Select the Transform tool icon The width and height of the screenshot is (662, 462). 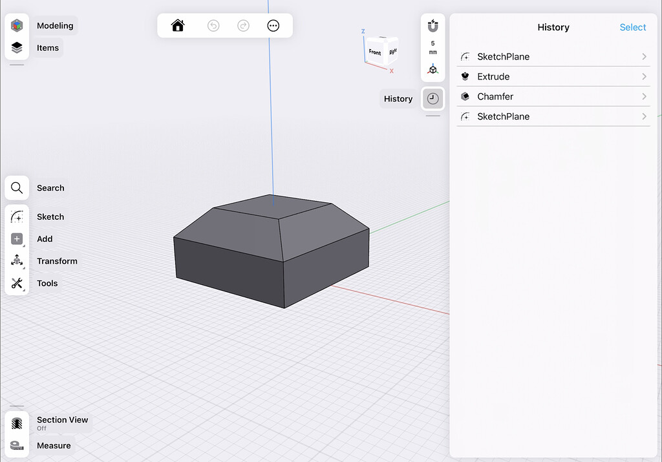click(x=16, y=260)
